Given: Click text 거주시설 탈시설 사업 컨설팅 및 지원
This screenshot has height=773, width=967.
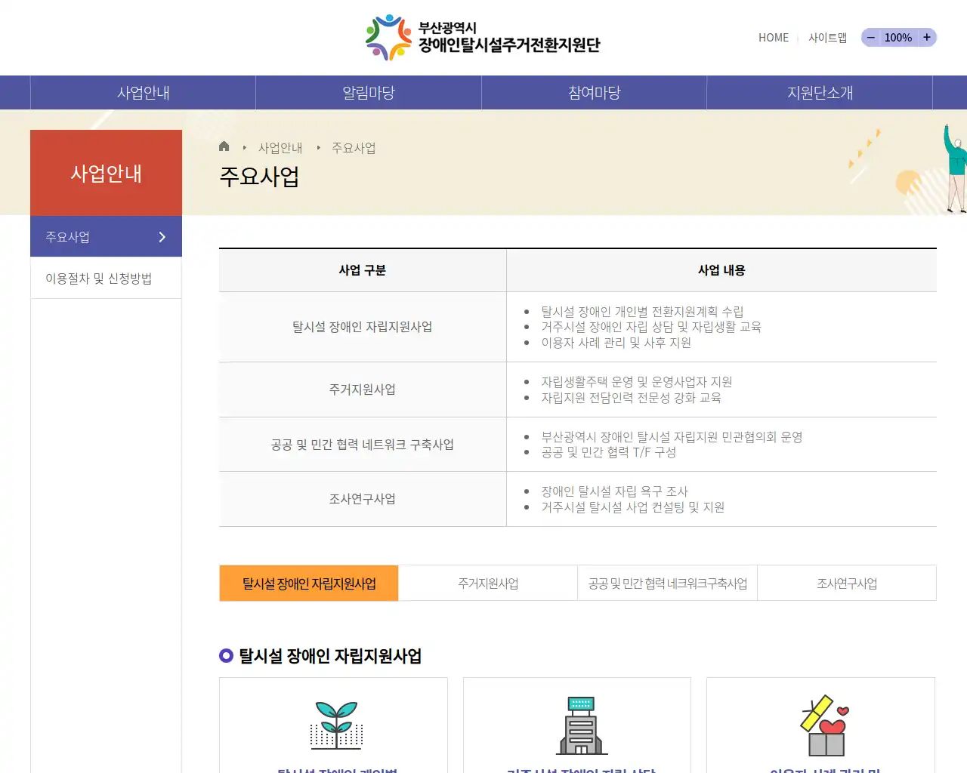Looking at the screenshot, I should coord(632,507).
